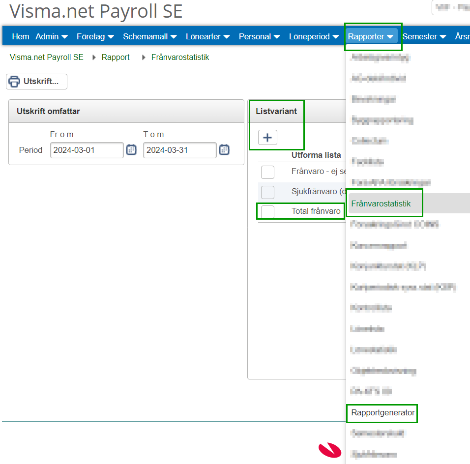Edit the From period date field
The width and height of the screenshot is (470, 464).
pyautogui.click(x=87, y=150)
